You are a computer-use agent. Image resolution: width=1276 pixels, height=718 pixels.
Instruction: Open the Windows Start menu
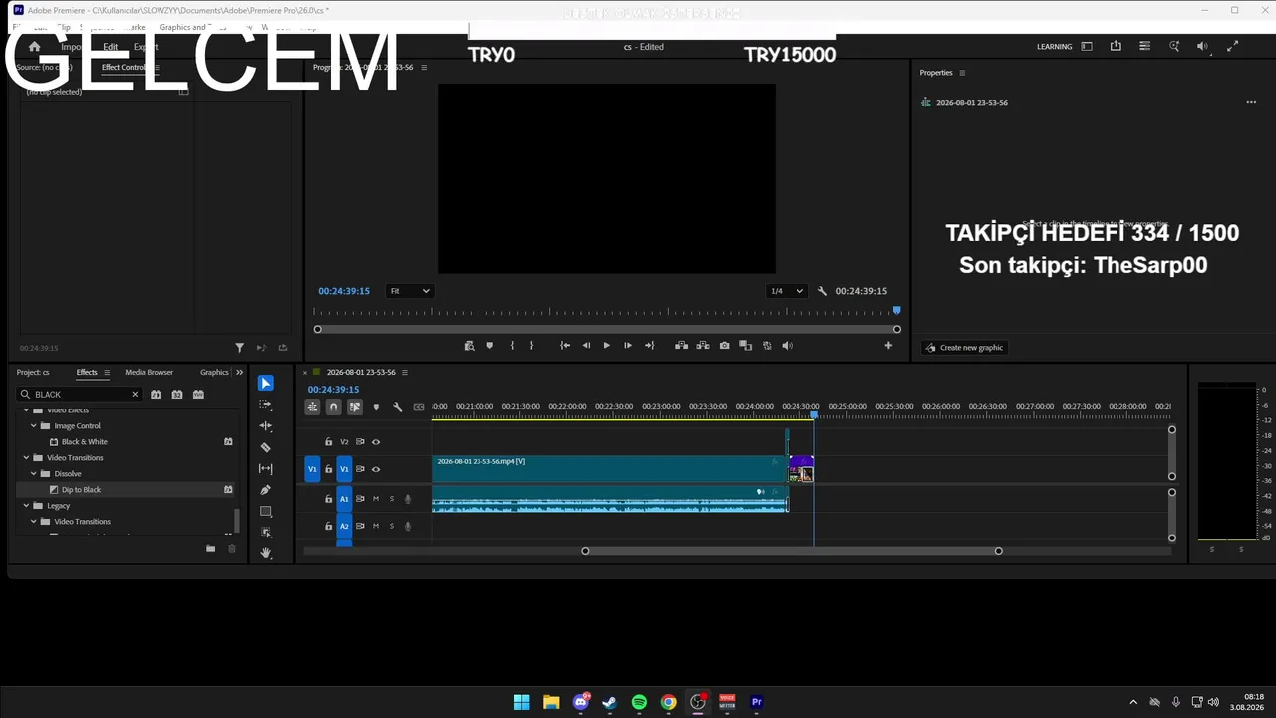(521, 702)
